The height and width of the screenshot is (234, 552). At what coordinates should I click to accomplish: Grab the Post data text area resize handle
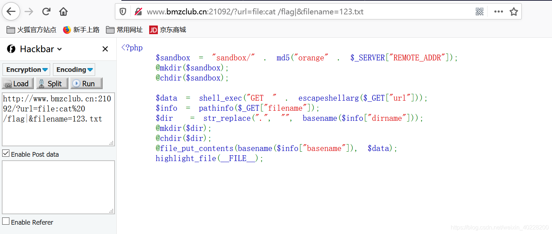pos(112,211)
